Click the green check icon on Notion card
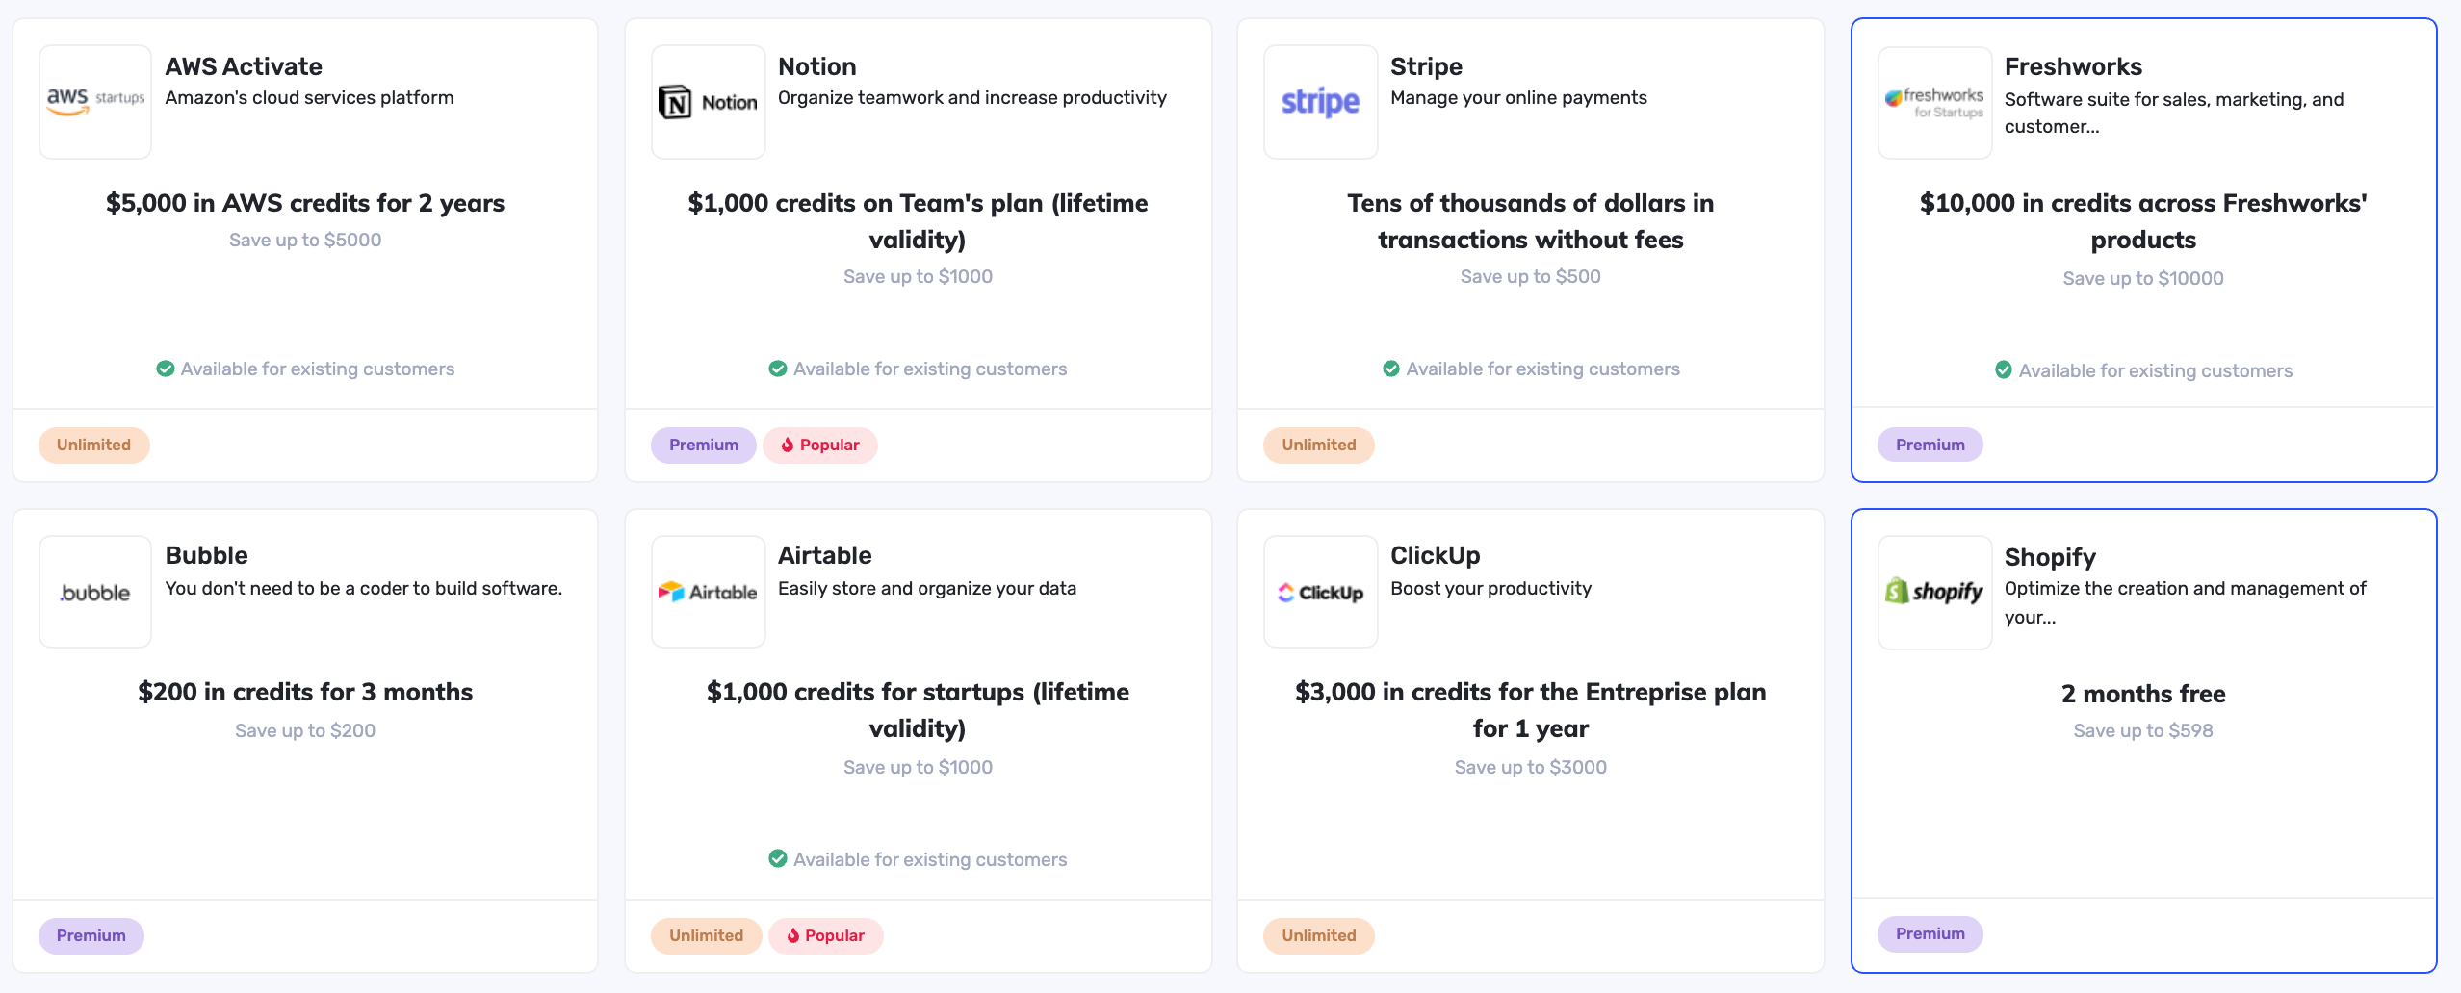The height and width of the screenshot is (993, 2461). point(778,369)
